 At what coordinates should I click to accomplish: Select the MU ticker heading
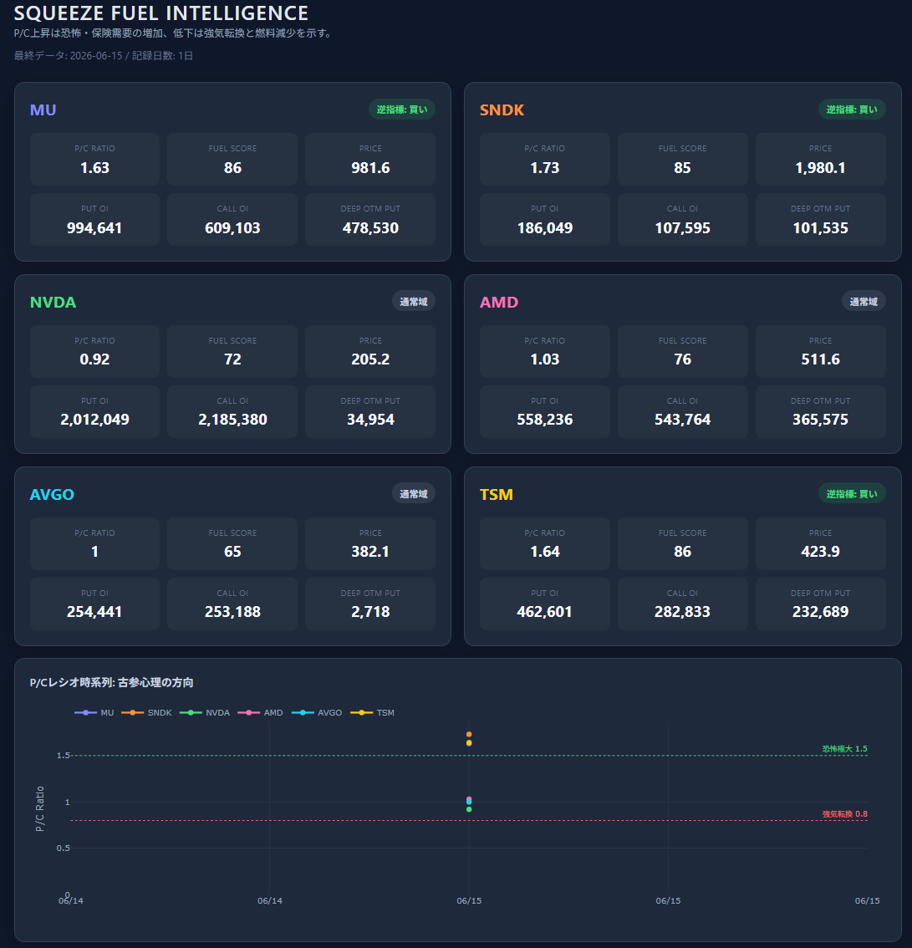43,110
